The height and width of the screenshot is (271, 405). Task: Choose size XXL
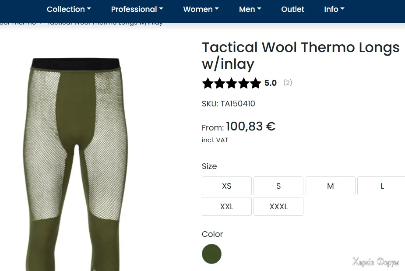[226, 207]
